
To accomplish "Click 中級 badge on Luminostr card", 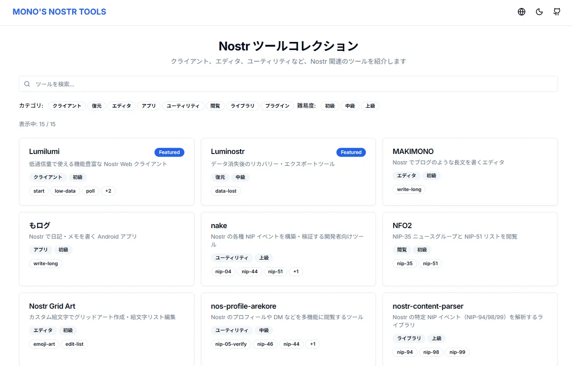I will (x=240, y=177).
